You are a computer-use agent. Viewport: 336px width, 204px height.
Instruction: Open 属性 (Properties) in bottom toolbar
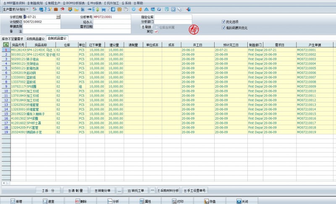click(145, 201)
